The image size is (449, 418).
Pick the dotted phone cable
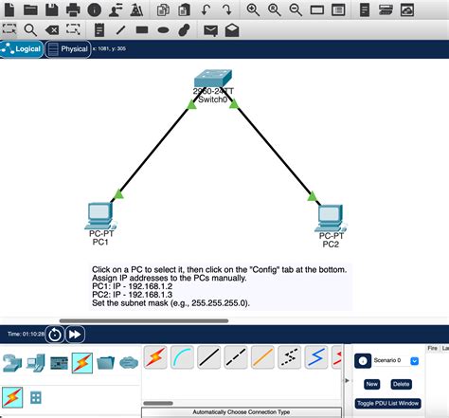point(289,357)
